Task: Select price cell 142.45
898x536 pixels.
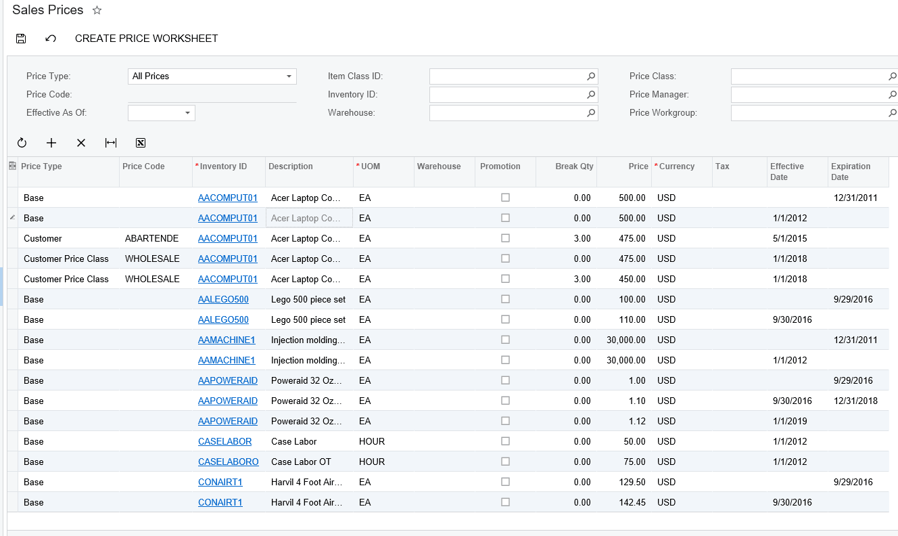Action: pos(624,502)
